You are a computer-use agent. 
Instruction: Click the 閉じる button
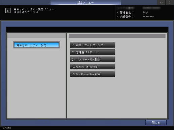(156, 123)
